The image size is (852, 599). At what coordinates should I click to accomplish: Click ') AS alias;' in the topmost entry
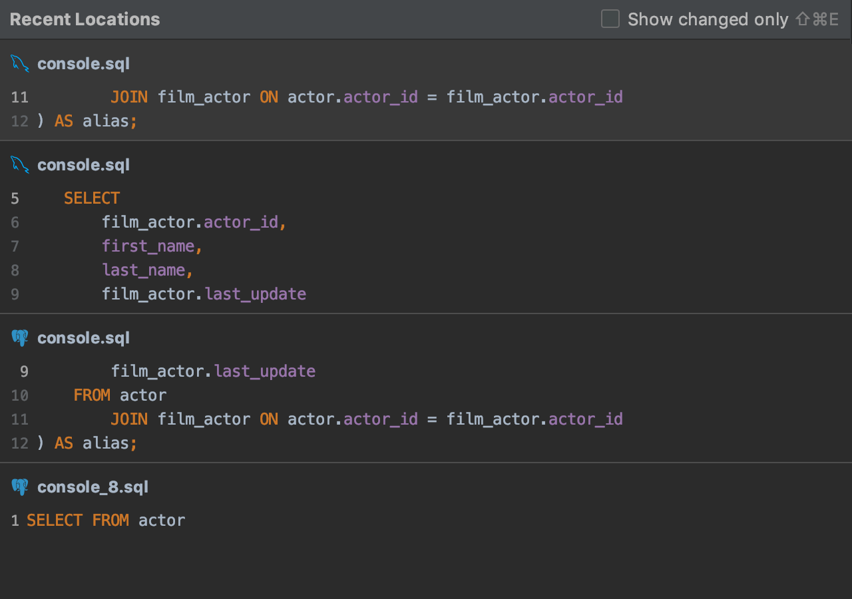point(87,121)
